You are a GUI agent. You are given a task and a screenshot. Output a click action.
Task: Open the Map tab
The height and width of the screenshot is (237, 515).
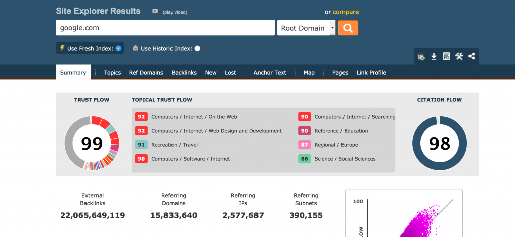click(309, 72)
